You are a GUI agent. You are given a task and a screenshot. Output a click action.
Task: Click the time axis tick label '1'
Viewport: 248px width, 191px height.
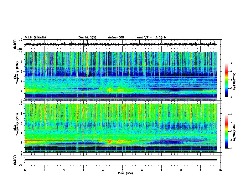(x=44, y=170)
